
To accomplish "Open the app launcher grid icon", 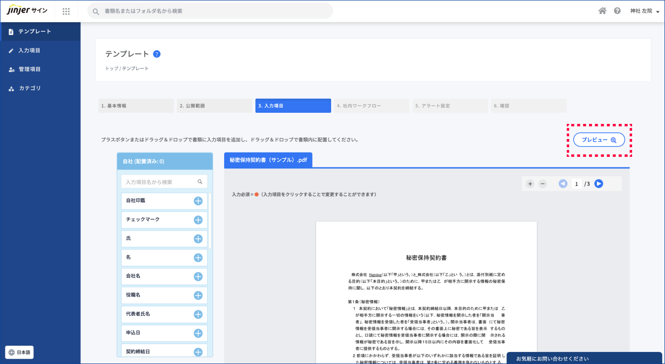I will click(66, 11).
